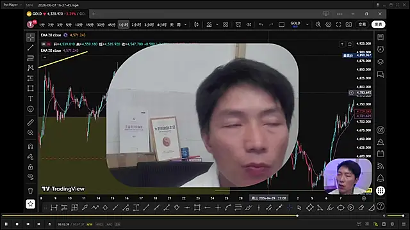Open the chart patterns tool group
The width and height of the screenshot is (410, 230).
coord(31,68)
